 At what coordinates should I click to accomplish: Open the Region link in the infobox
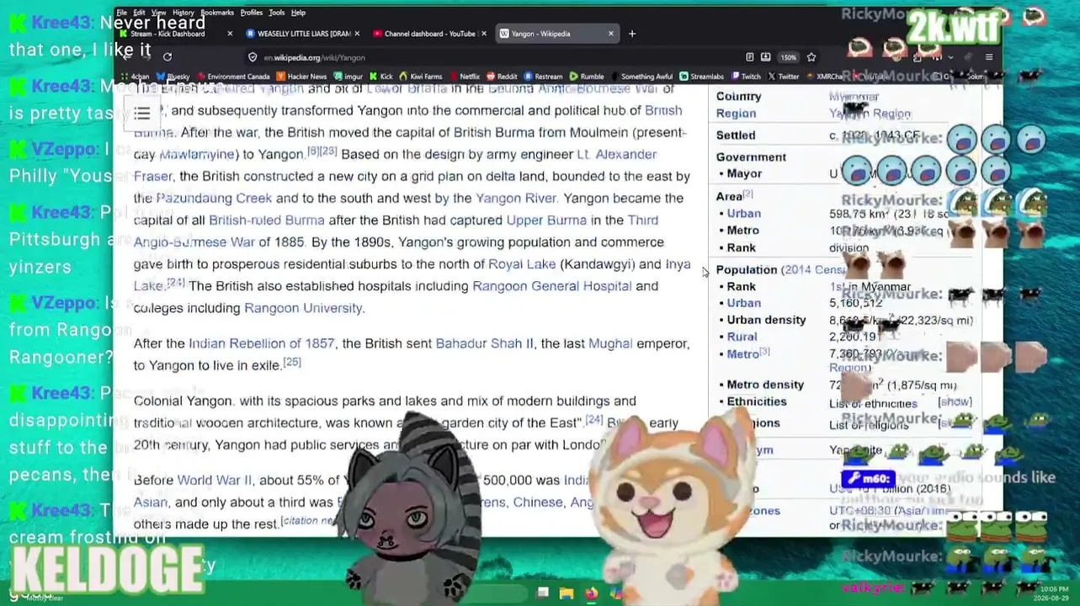click(x=736, y=114)
